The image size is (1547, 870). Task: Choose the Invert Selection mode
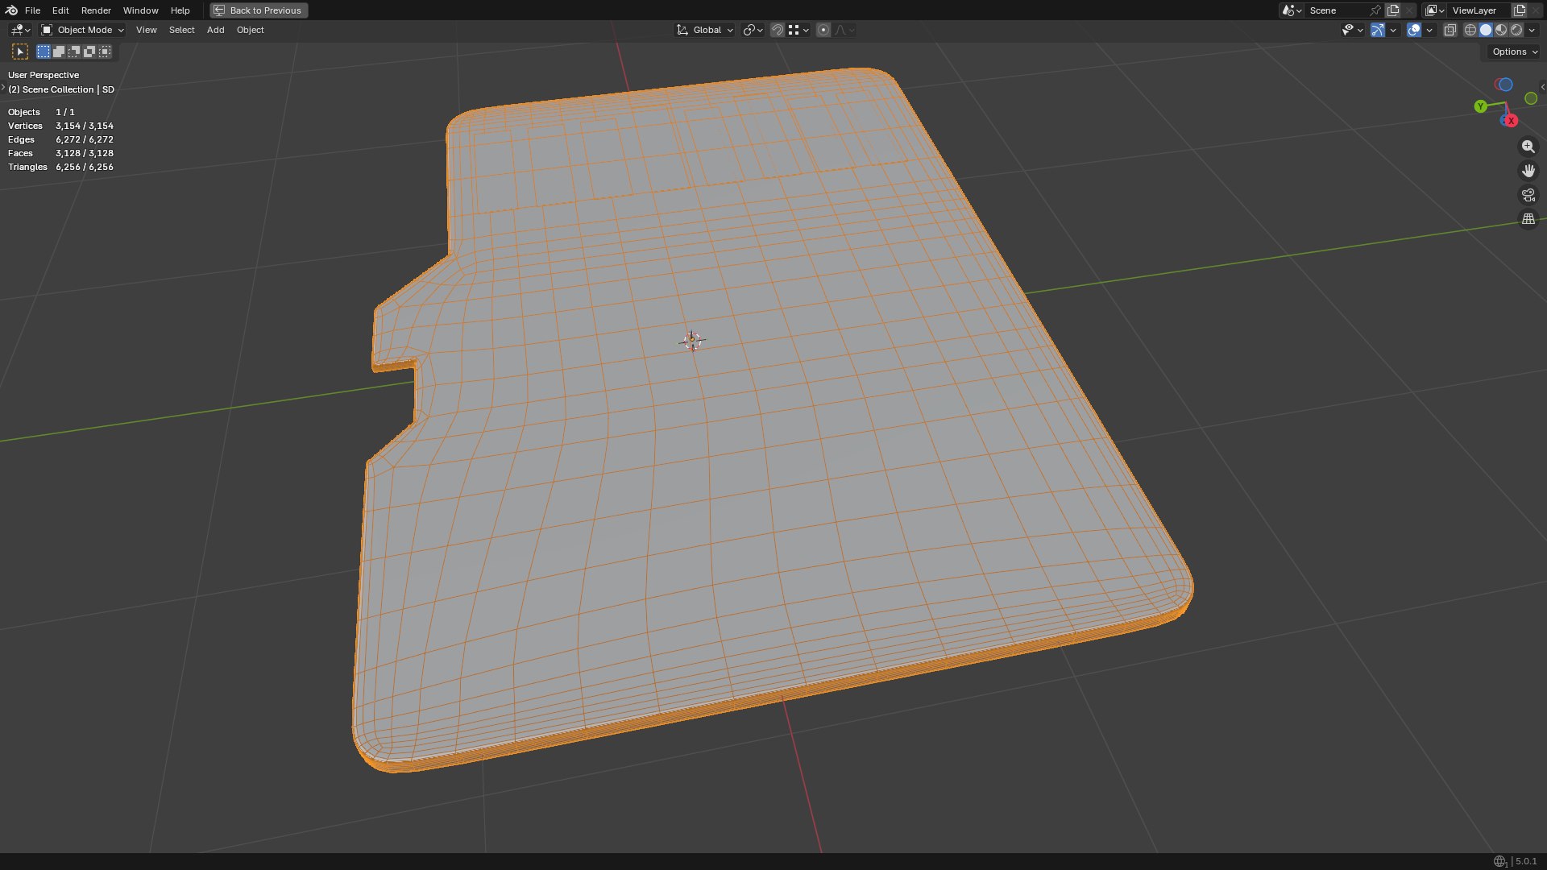[x=89, y=52]
